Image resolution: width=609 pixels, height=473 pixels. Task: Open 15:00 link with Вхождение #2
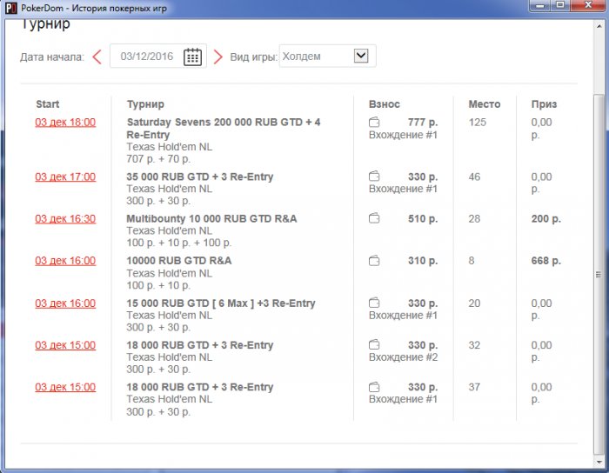pos(65,345)
